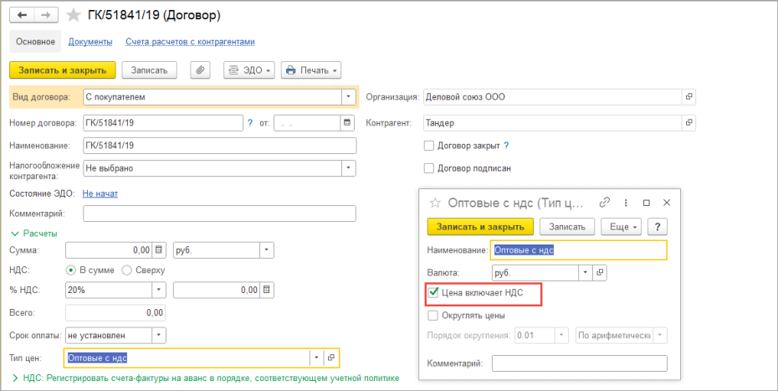Click the calendar icon next to contract date

click(x=347, y=123)
